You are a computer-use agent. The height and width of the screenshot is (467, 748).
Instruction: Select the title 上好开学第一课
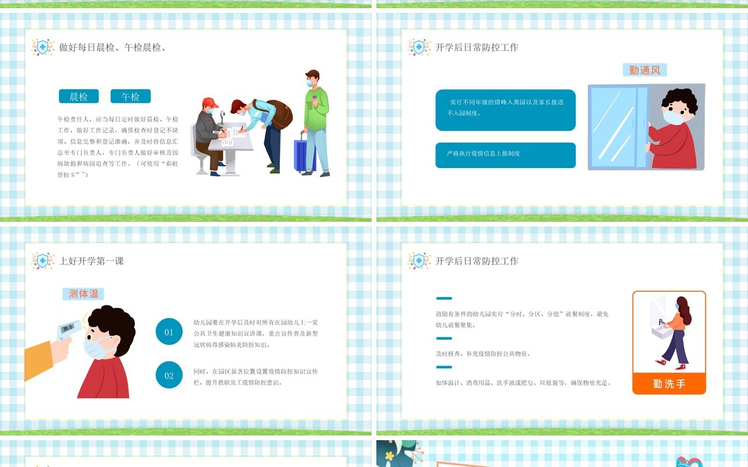tap(92, 261)
